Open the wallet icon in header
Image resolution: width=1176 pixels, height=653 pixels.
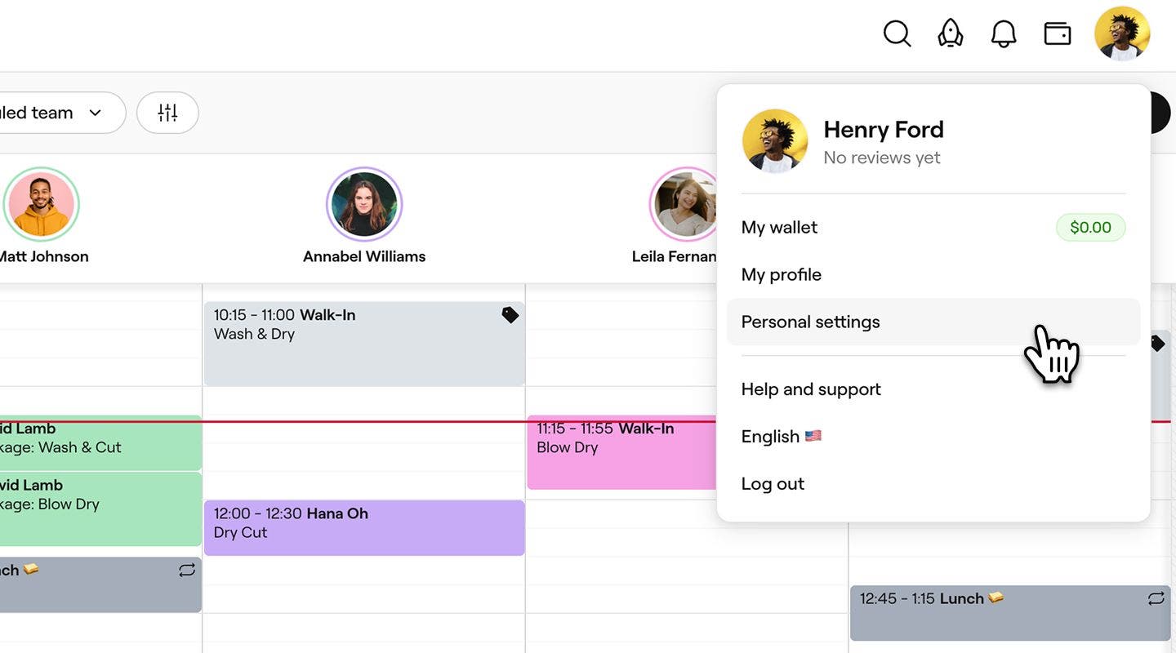1058,34
